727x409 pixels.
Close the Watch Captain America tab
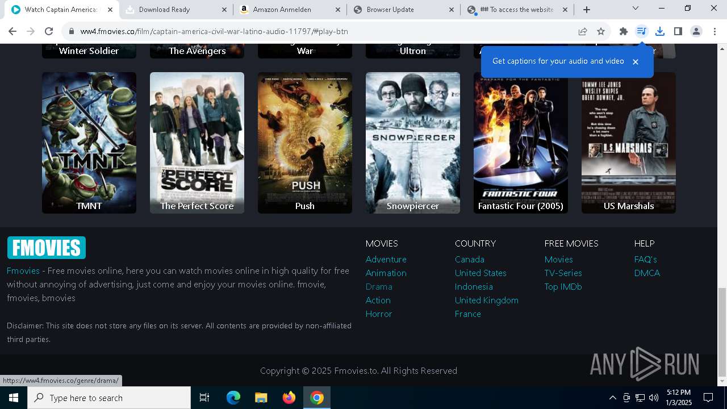(110, 10)
